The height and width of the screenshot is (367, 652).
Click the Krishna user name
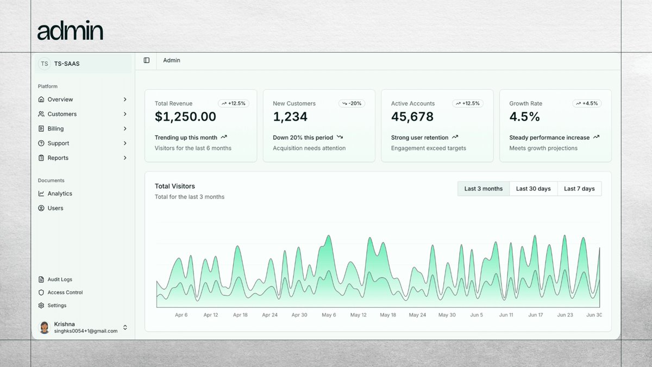(65, 324)
